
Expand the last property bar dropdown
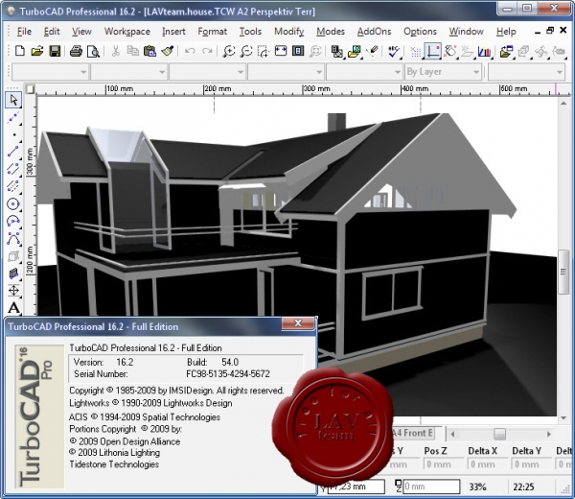coord(560,72)
